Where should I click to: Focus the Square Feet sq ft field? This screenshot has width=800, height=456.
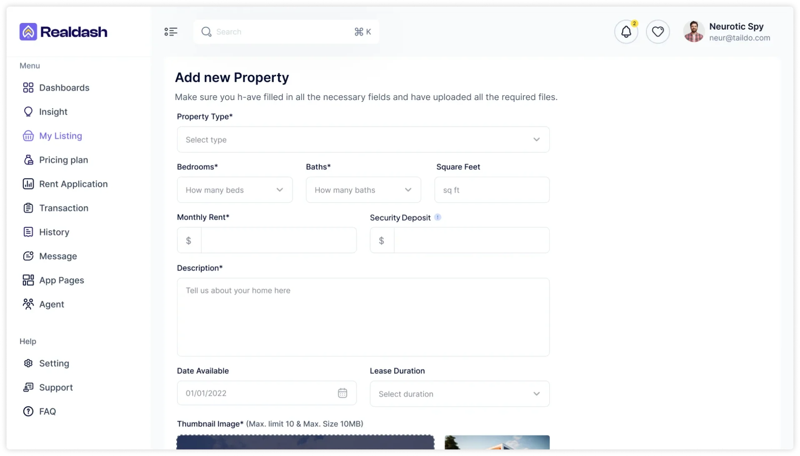click(x=492, y=190)
